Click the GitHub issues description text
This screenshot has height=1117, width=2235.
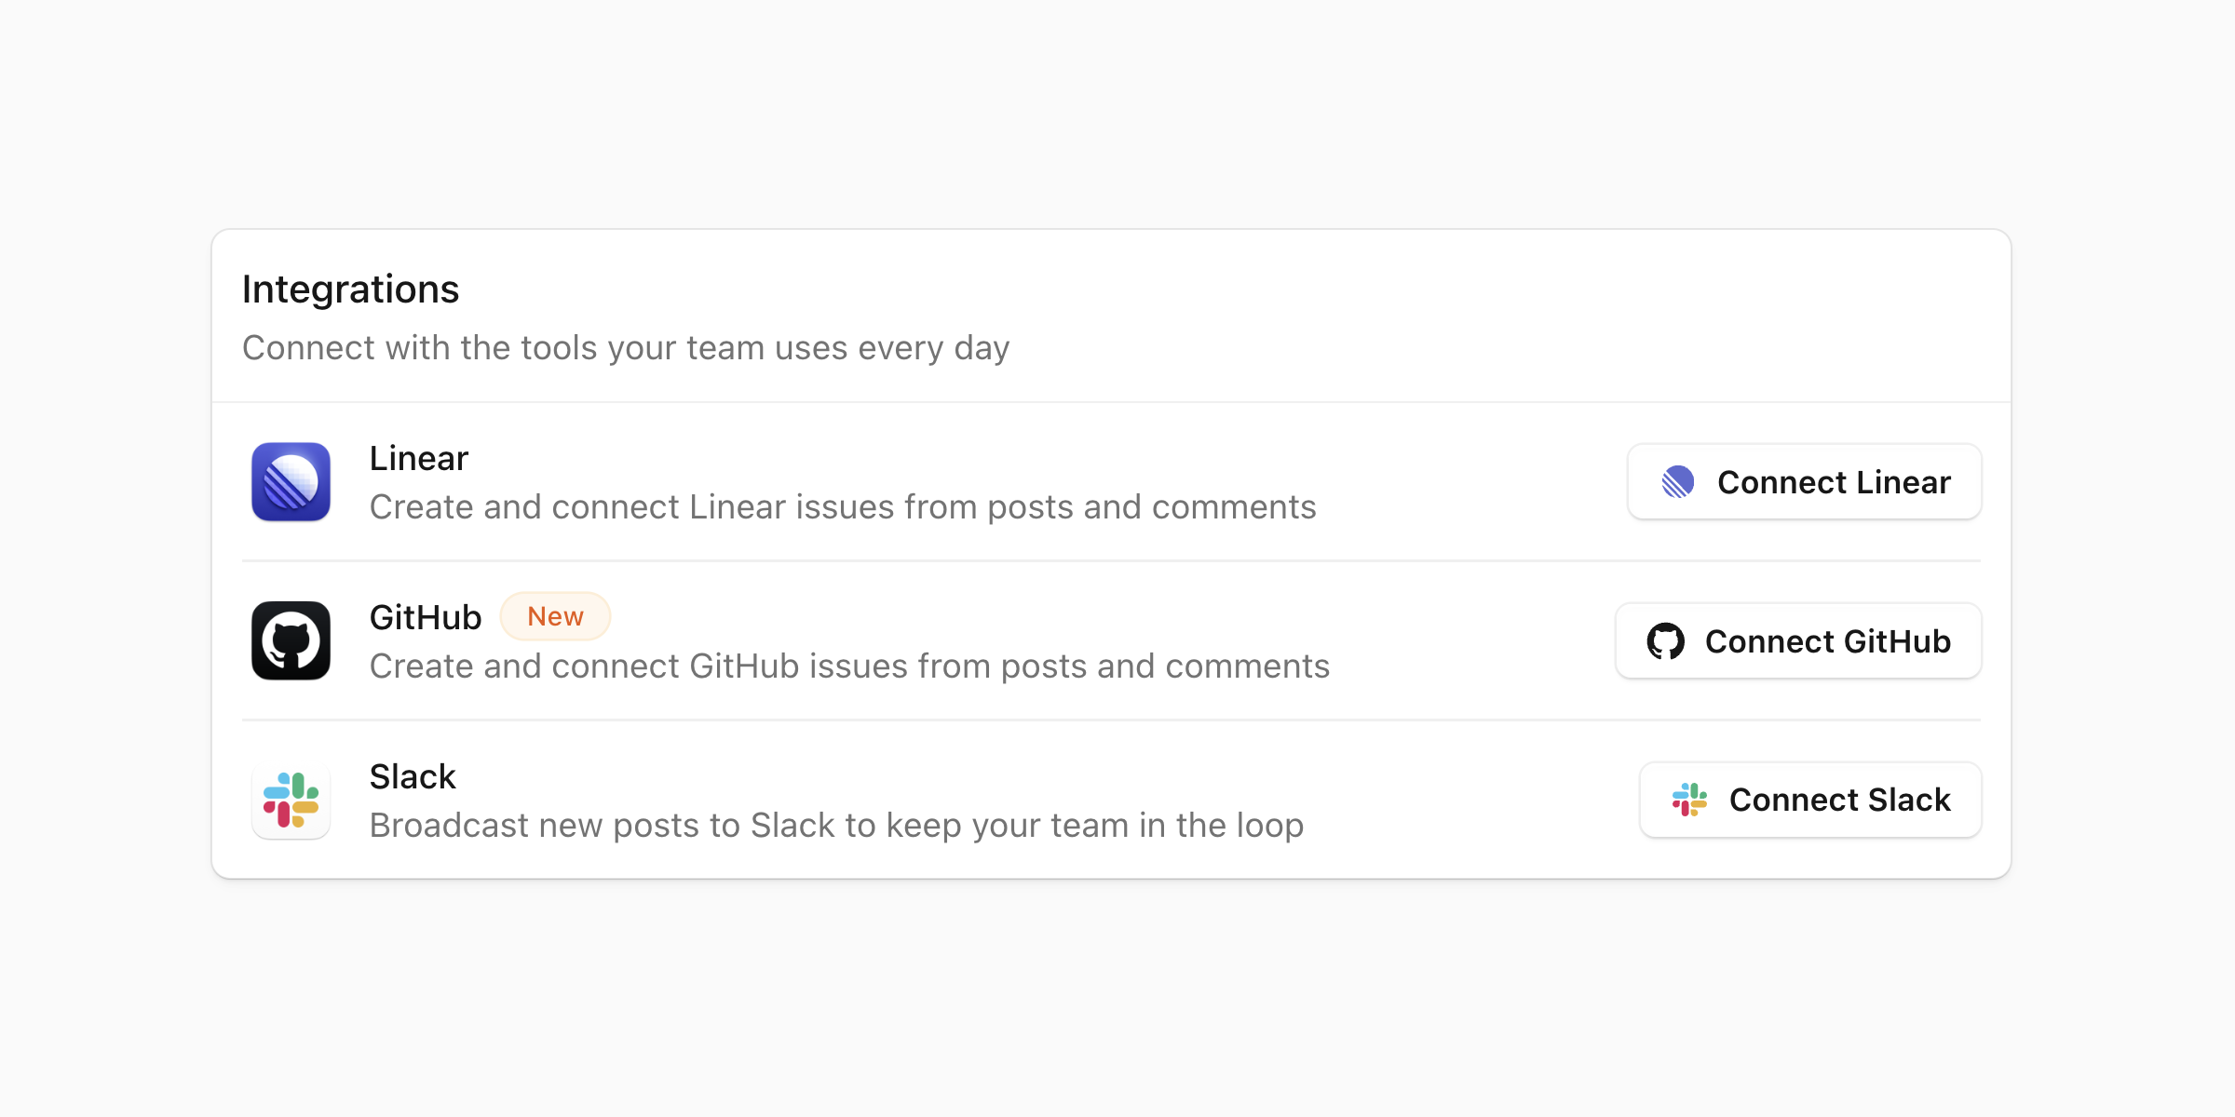tap(849, 666)
